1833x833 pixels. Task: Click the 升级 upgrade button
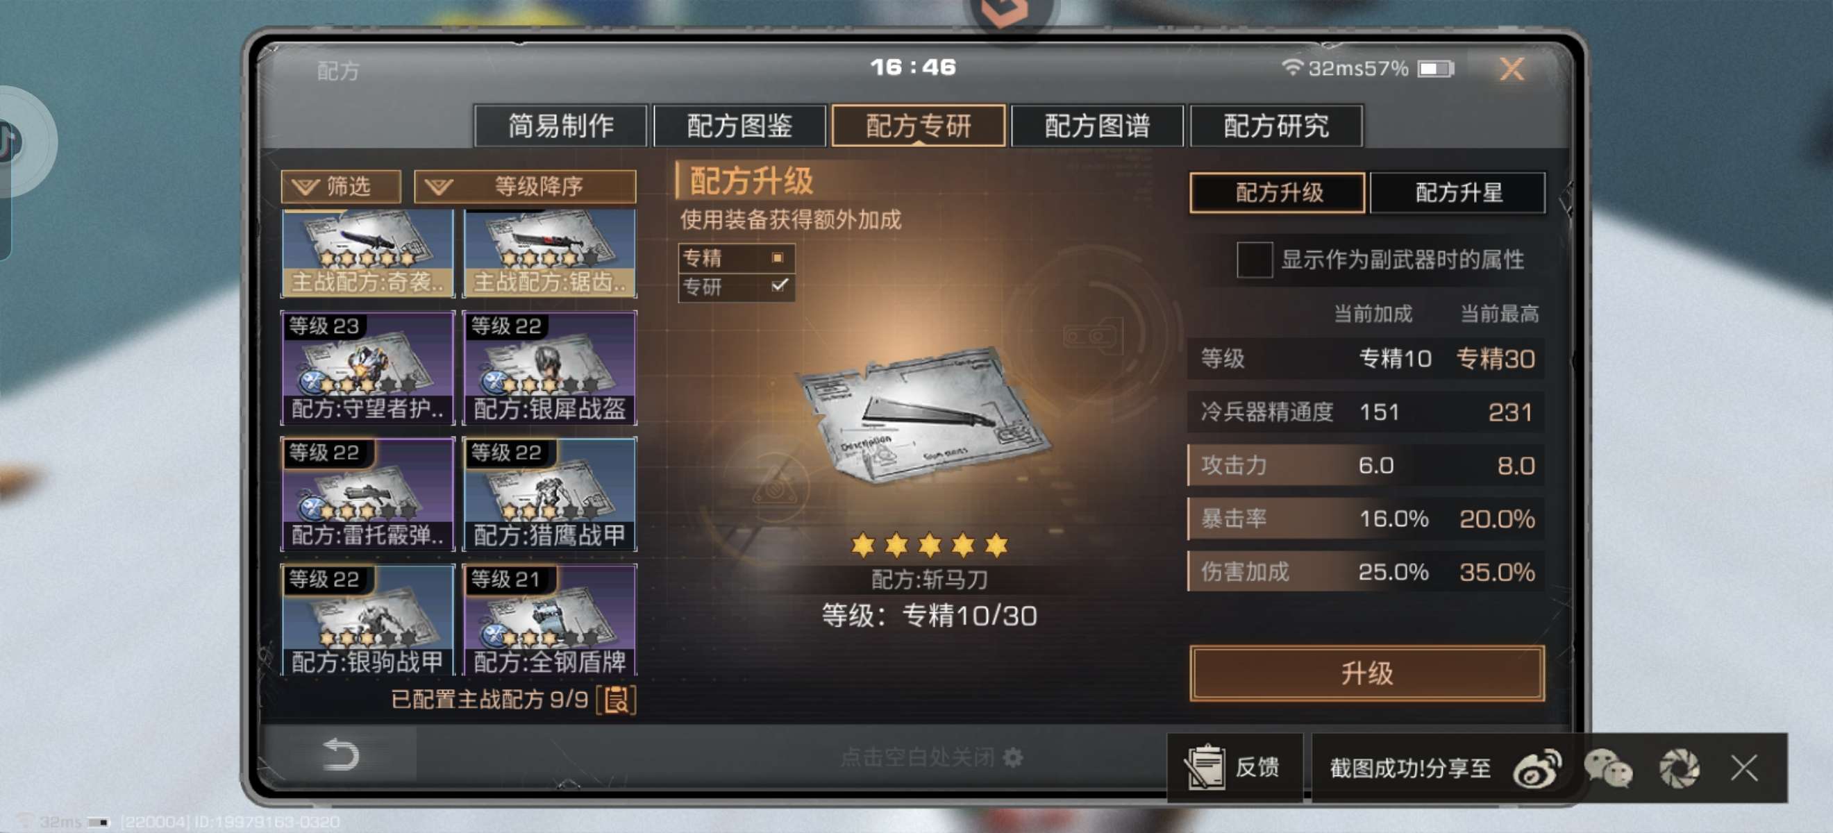[1366, 673]
